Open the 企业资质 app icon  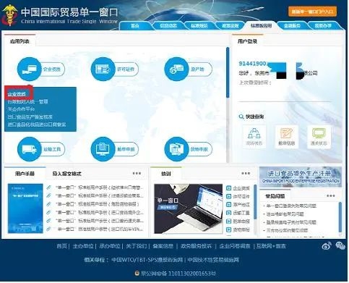[29, 69]
